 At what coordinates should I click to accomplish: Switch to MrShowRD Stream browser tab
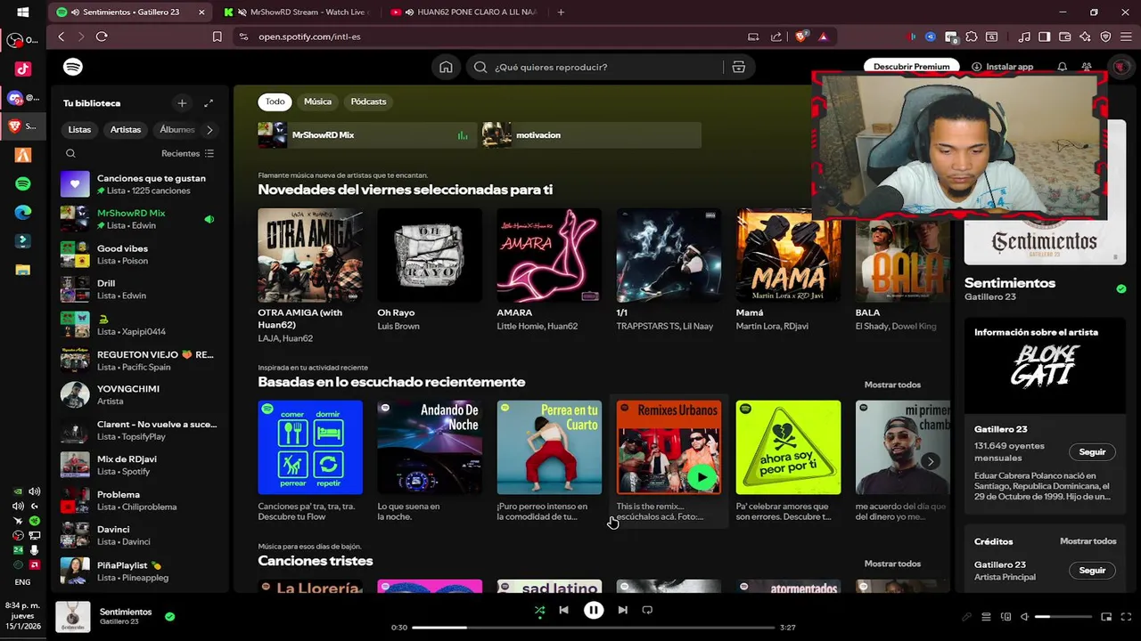pyautogui.click(x=301, y=12)
